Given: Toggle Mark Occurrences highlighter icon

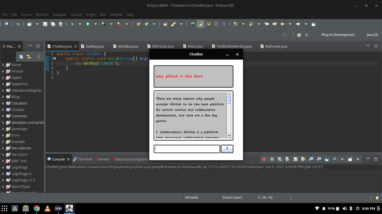Looking at the screenshot, I should 200,24.
